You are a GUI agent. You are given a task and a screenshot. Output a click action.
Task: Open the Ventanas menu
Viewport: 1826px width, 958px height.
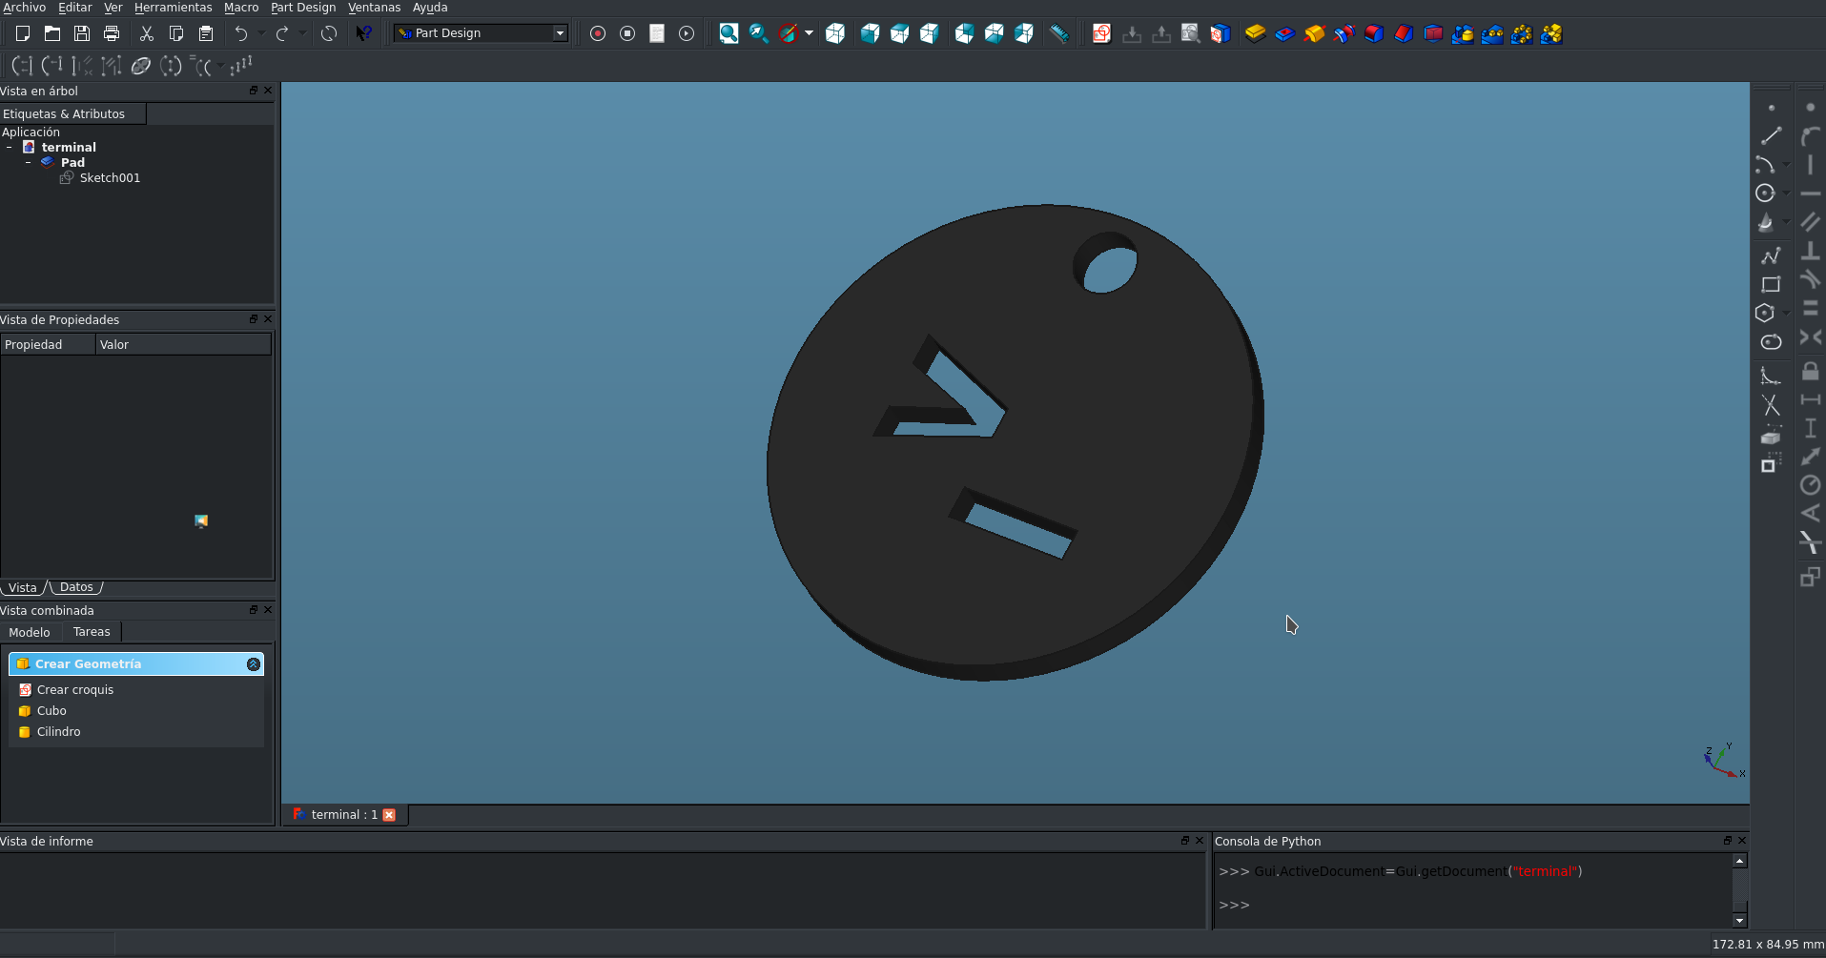(x=374, y=8)
